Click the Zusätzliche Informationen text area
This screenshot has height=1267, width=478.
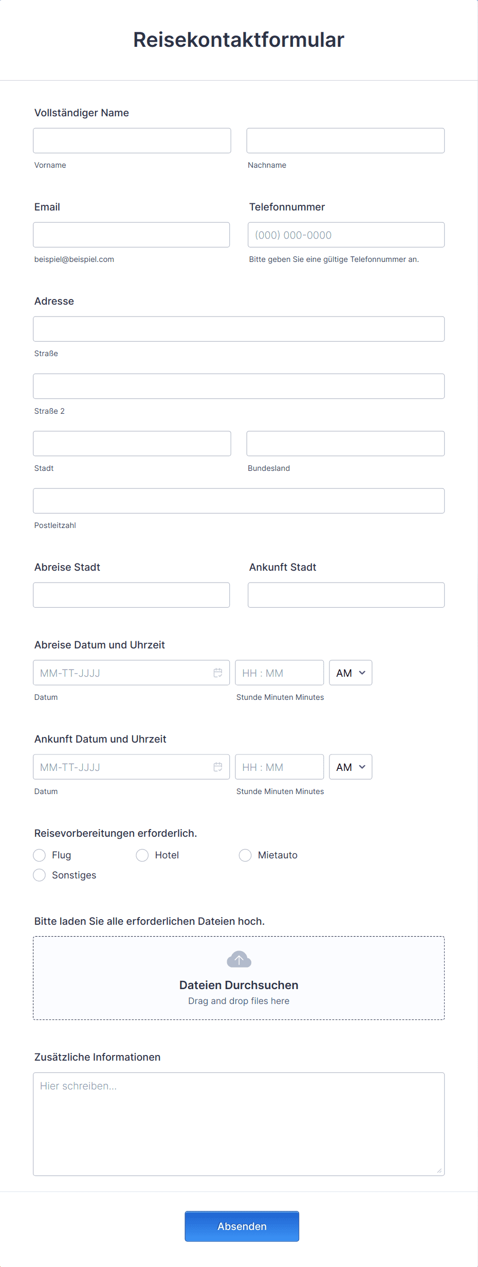238,1122
